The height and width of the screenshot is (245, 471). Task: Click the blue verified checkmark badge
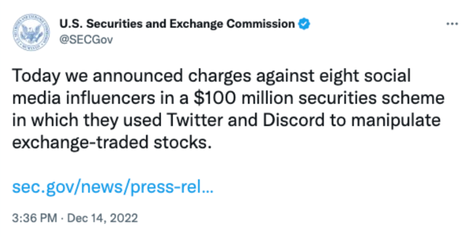304,24
